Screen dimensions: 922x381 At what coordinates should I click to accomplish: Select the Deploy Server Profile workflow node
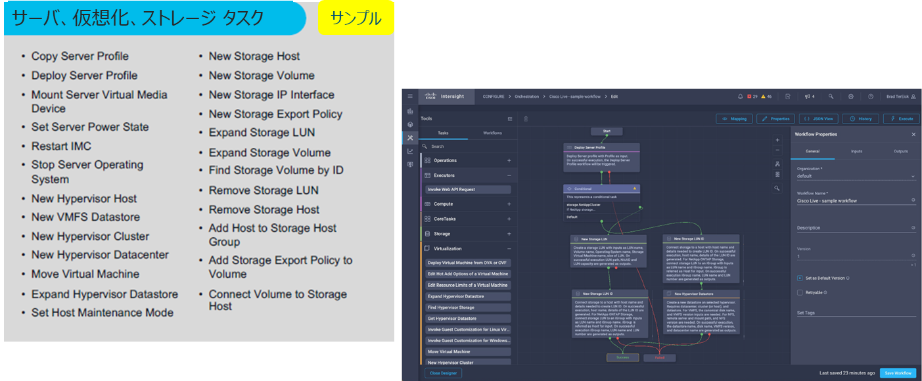coord(601,156)
